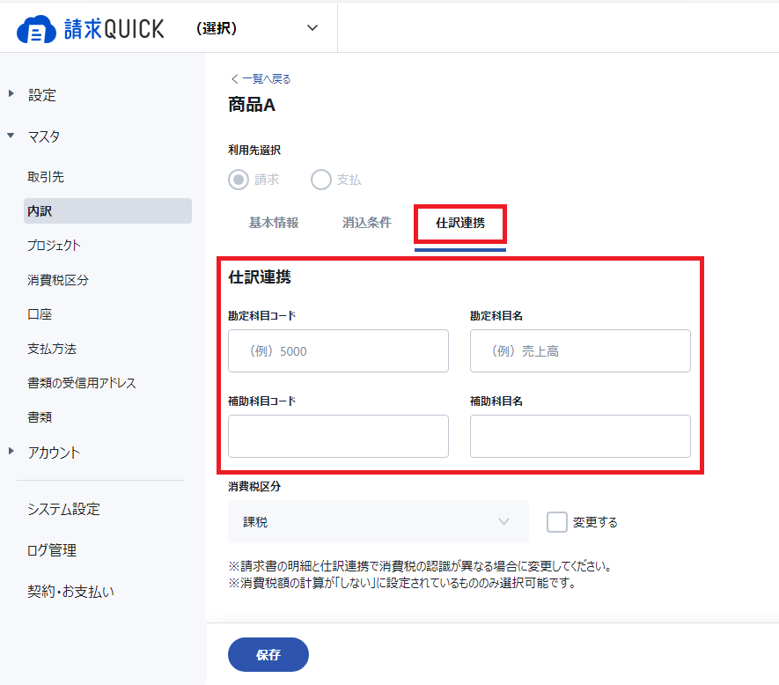Go to 契約・お支払い
This screenshot has width=779, height=685.
tap(70, 592)
